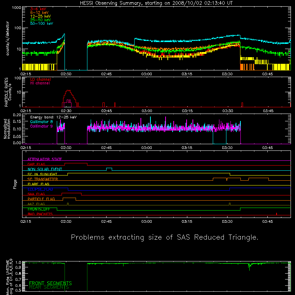Select the 25-50 keV legend label
The width and height of the screenshot is (295, 295).
[x=40, y=20]
